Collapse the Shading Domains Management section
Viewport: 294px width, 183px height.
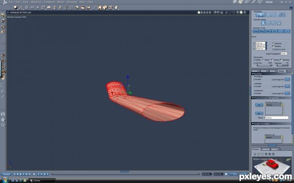click(253, 98)
